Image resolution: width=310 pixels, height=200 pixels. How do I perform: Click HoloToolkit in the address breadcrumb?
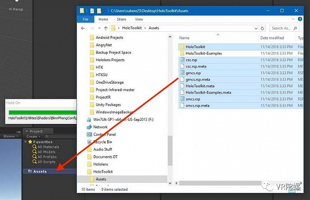(132, 28)
